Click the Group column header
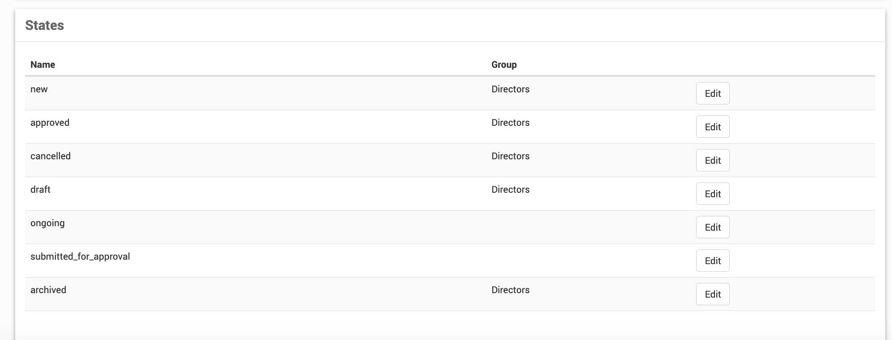Viewport: 892px width, 340px height. tap(504, 65)
